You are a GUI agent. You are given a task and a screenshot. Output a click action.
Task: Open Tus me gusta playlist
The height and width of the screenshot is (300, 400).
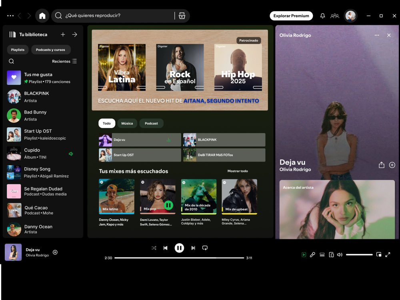coord(43,78)
